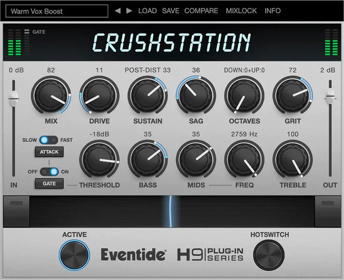The image size is (344, 280).
Task: Click the output level meter
Action: pyautogui.click(x=331, y=42)
